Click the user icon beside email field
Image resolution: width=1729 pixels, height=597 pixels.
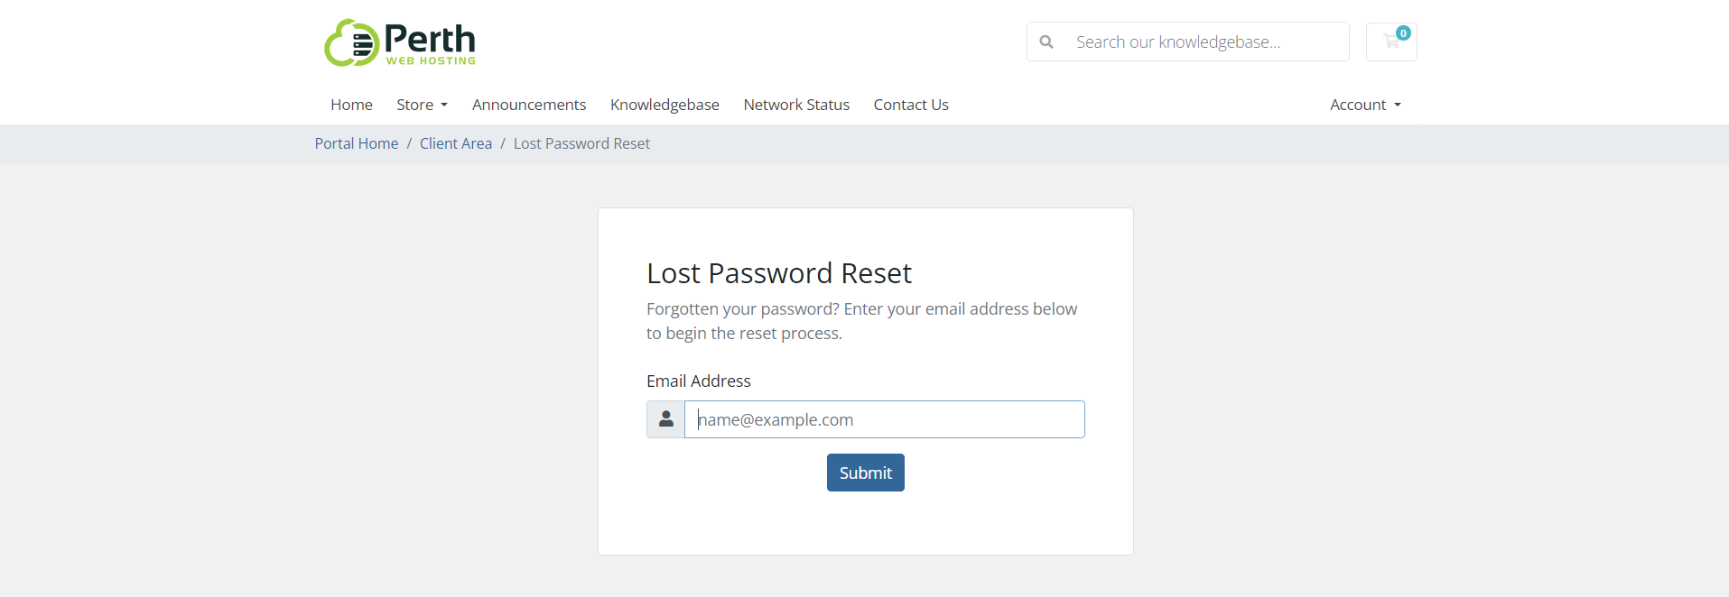click(666, 419)
